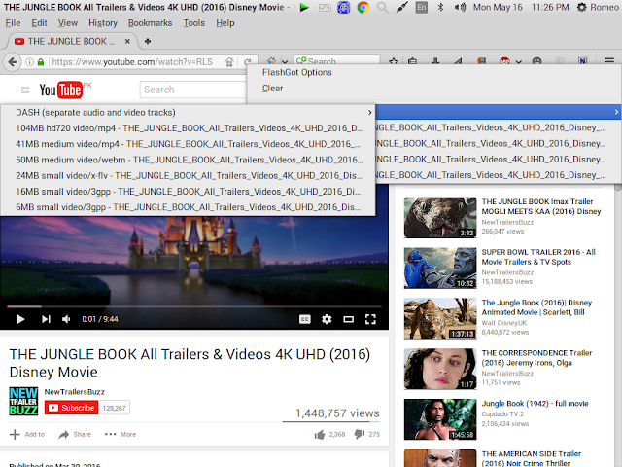Open SUPER BOWL TRAILER 2016 video link
This screenshot has height=467, width=622.
tap(538, 257)
